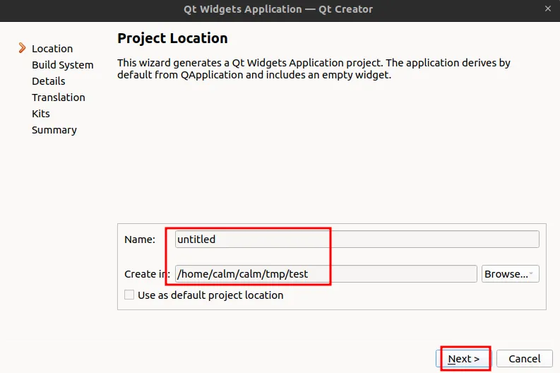560x373 pixels.
Task: Click the Next button
Action: click(x=463, y=358)
